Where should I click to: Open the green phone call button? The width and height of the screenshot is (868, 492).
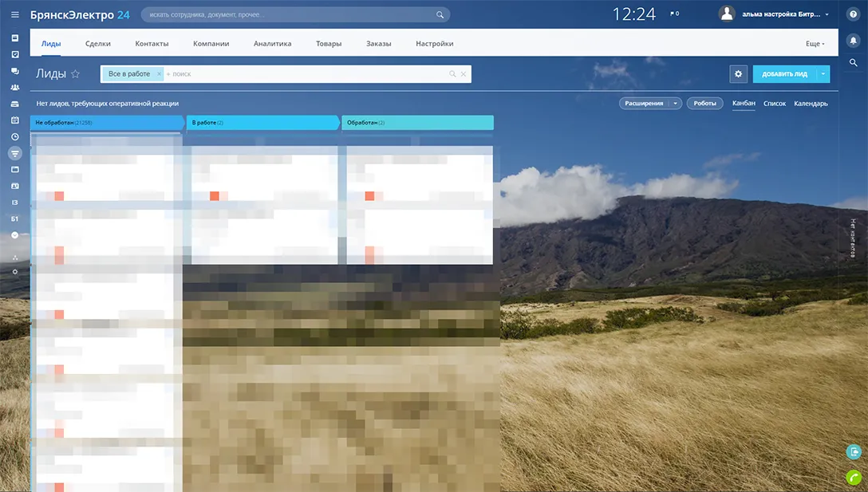click(853, 477)
